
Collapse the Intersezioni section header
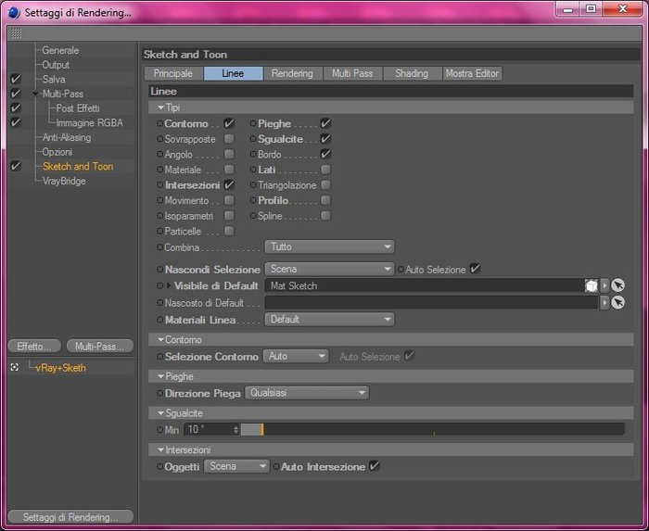(x=161, y=450)
